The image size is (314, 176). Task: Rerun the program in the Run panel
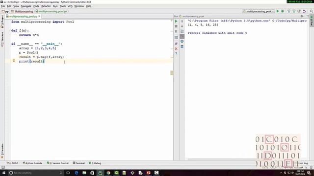click(x=176, y=21)
